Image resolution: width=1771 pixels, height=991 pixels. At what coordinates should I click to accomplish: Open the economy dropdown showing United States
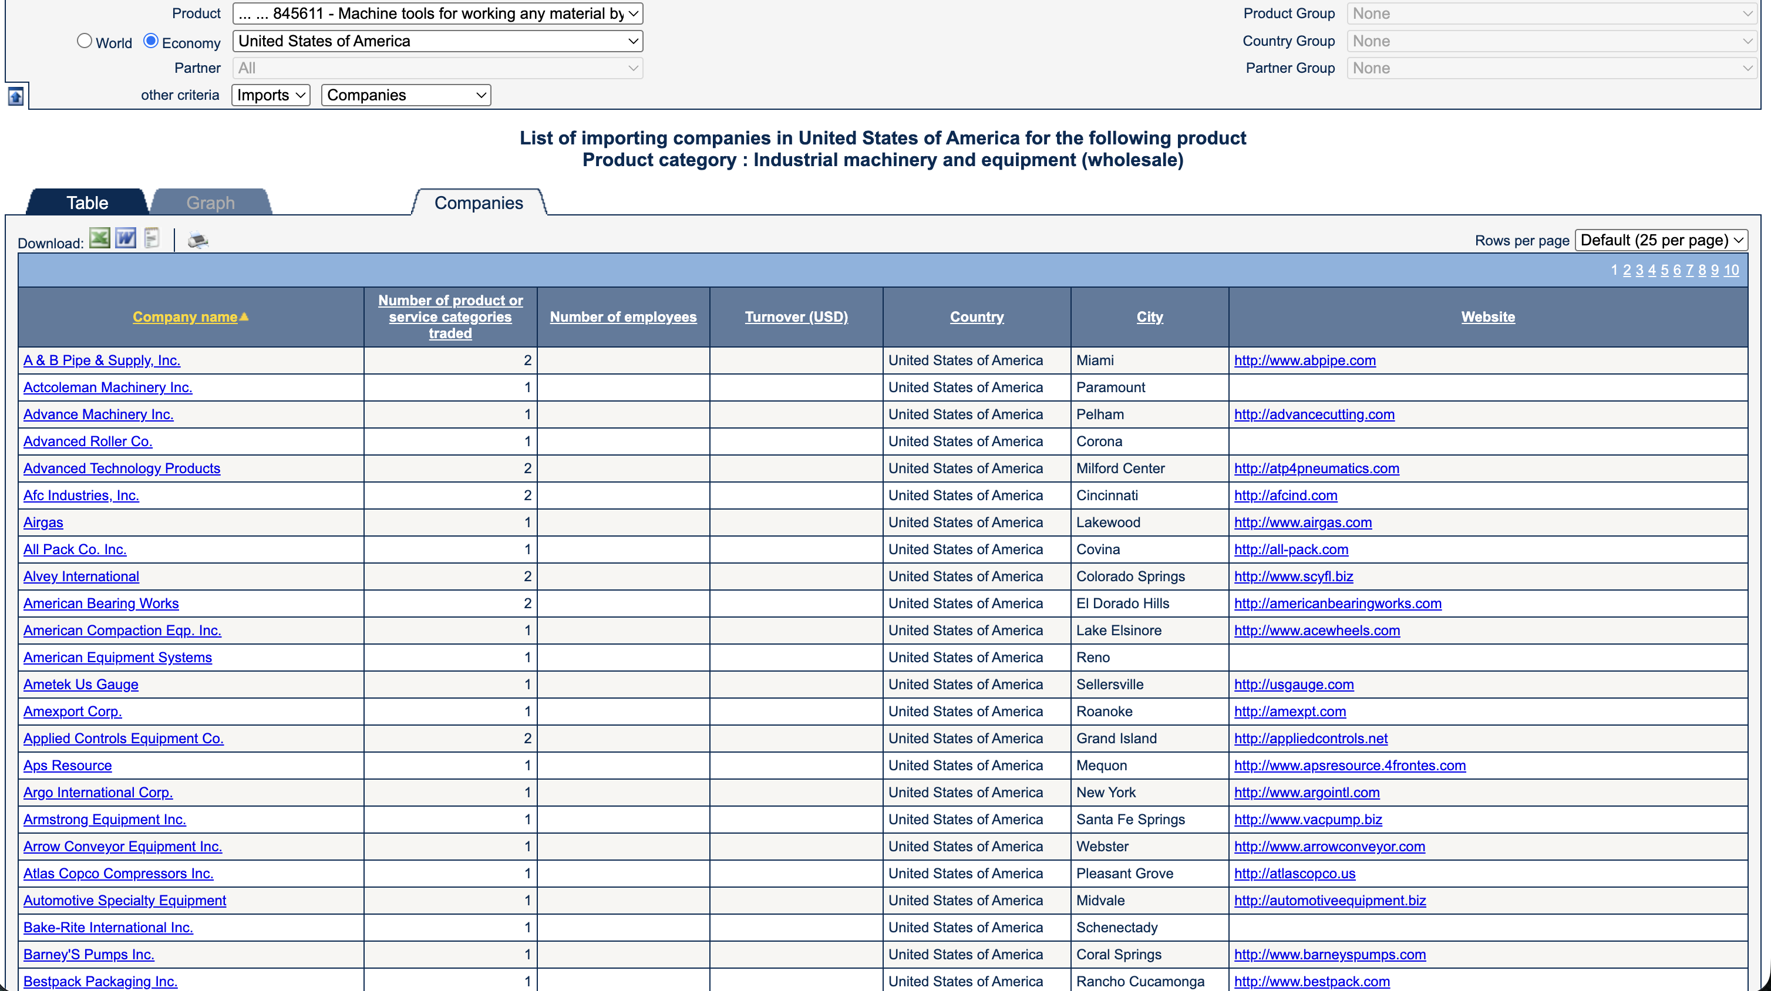pos(438,41)
